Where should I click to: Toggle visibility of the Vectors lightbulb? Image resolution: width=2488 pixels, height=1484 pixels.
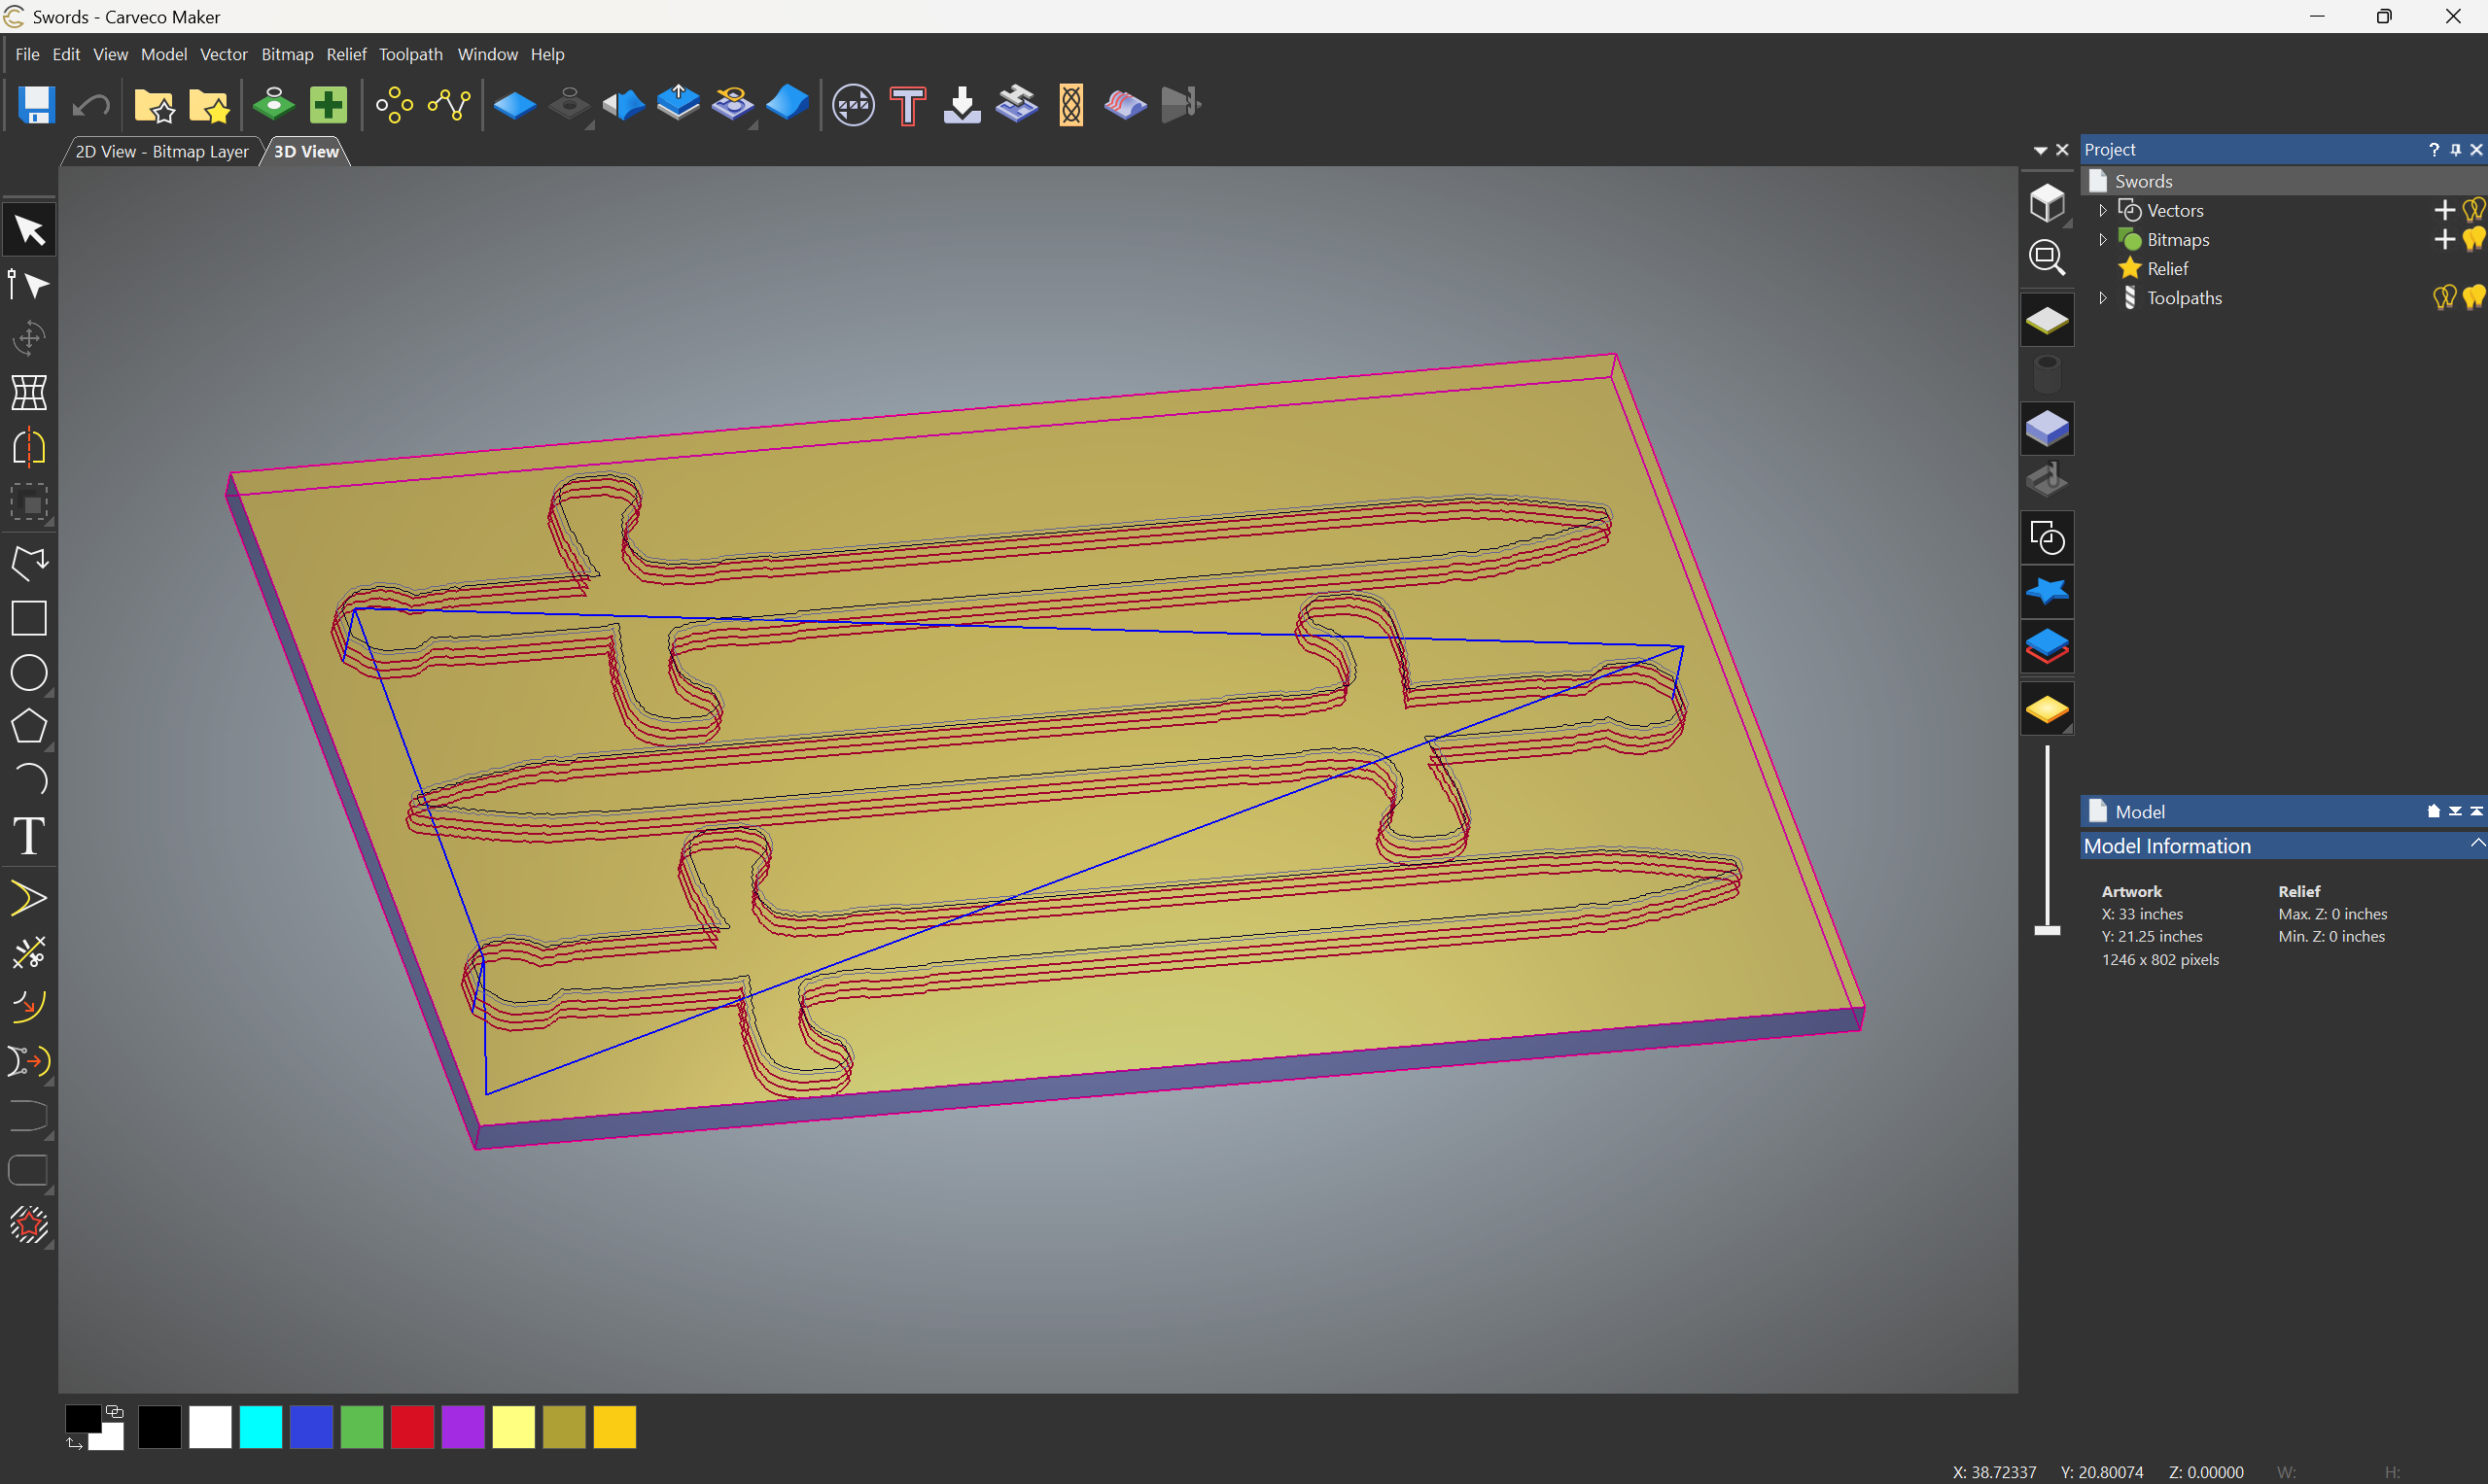coord(2475,210)
